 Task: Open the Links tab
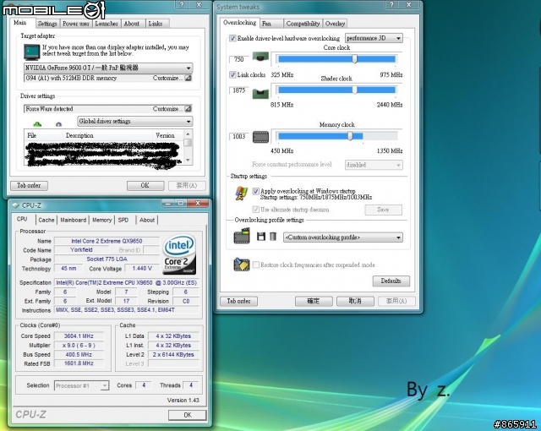[156, 24]
